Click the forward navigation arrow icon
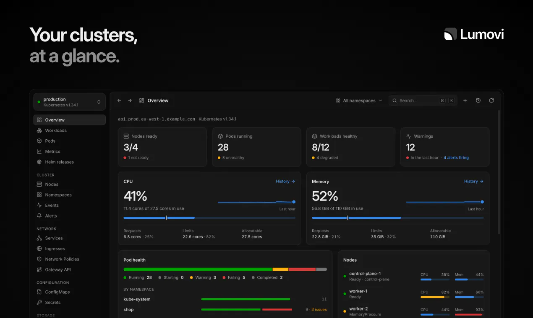 [x=130, y=100]
